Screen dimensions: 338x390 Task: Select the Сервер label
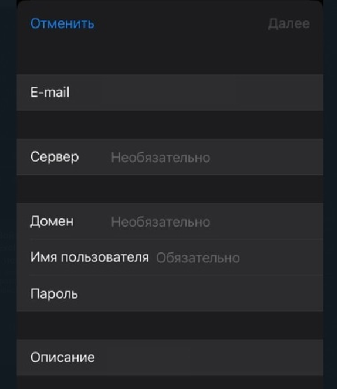[55, 157]
